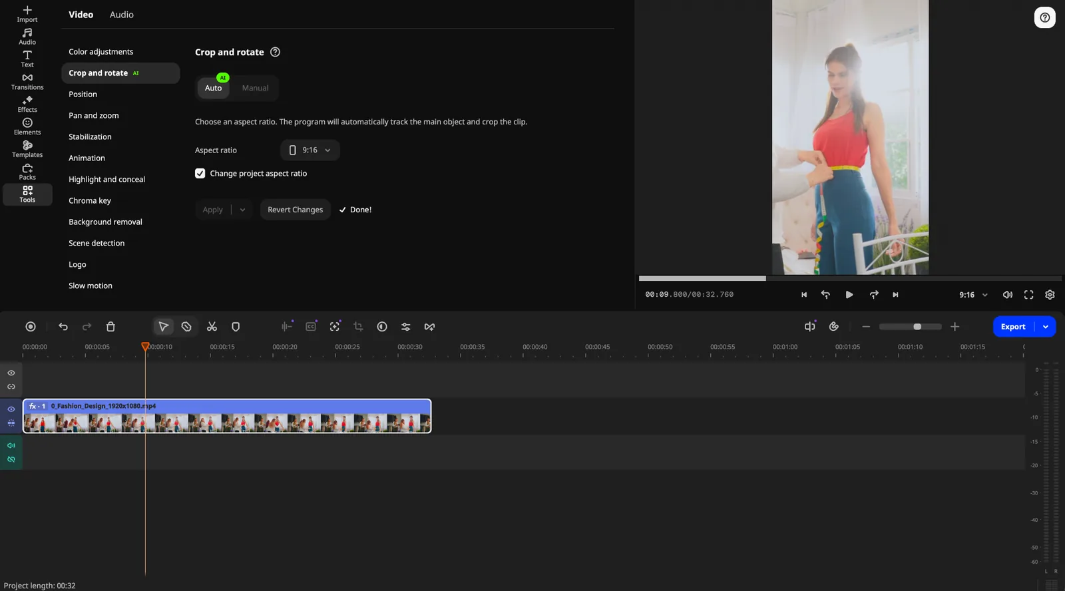Screen dimensions: 1065x591
Task: Open the Transitions panel
Action: [x=27, y=82]
